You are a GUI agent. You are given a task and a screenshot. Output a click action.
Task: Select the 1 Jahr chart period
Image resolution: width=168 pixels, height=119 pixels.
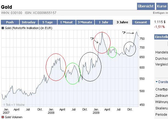click(104, 22)
